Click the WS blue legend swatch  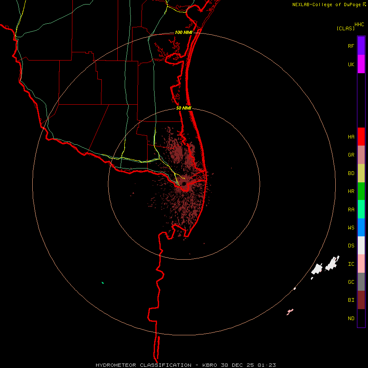click(361, 227)
